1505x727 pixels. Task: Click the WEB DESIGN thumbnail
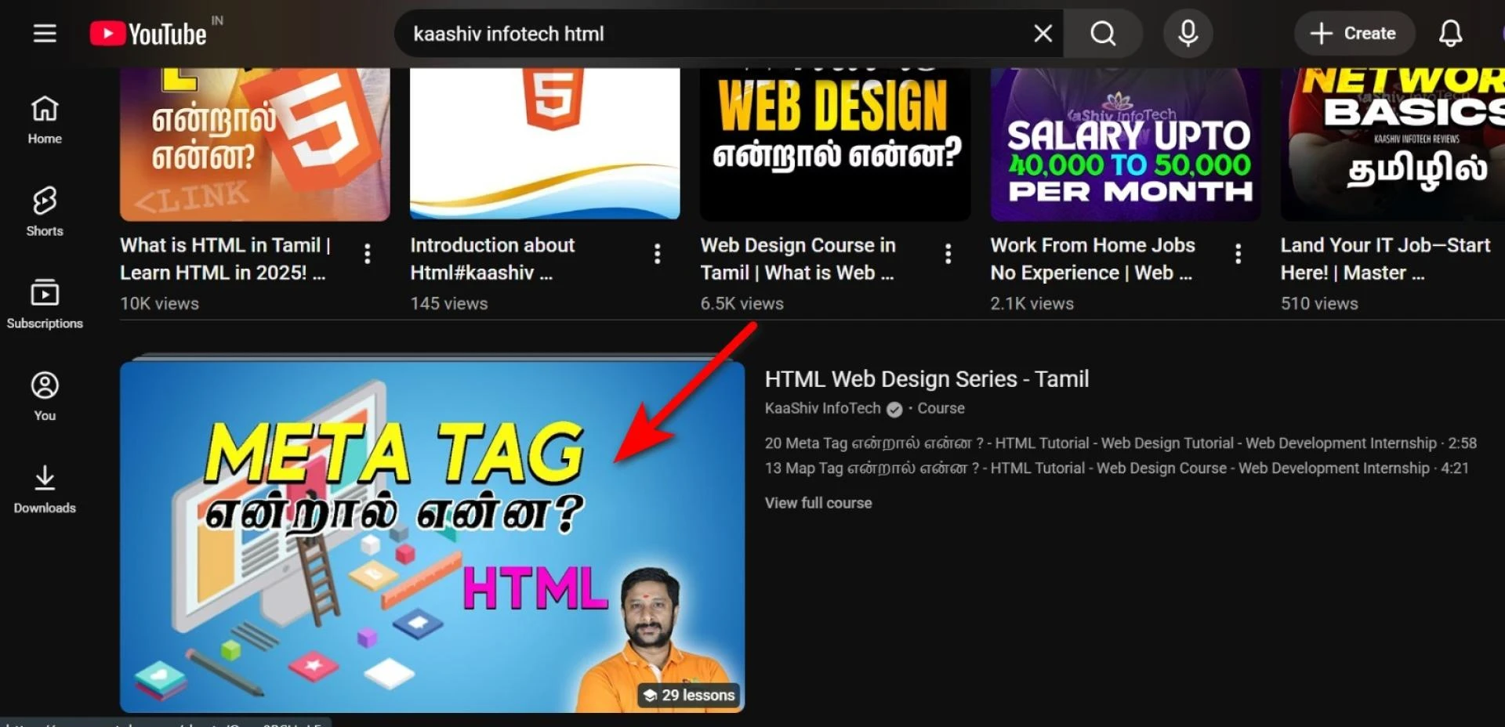(x=835, y=144)
